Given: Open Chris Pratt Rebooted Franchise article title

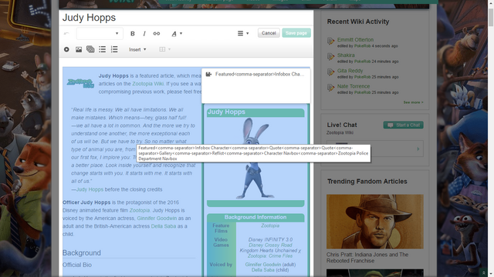Looking at the screenshot, I should pyautogui.click(x=367, y=258).
